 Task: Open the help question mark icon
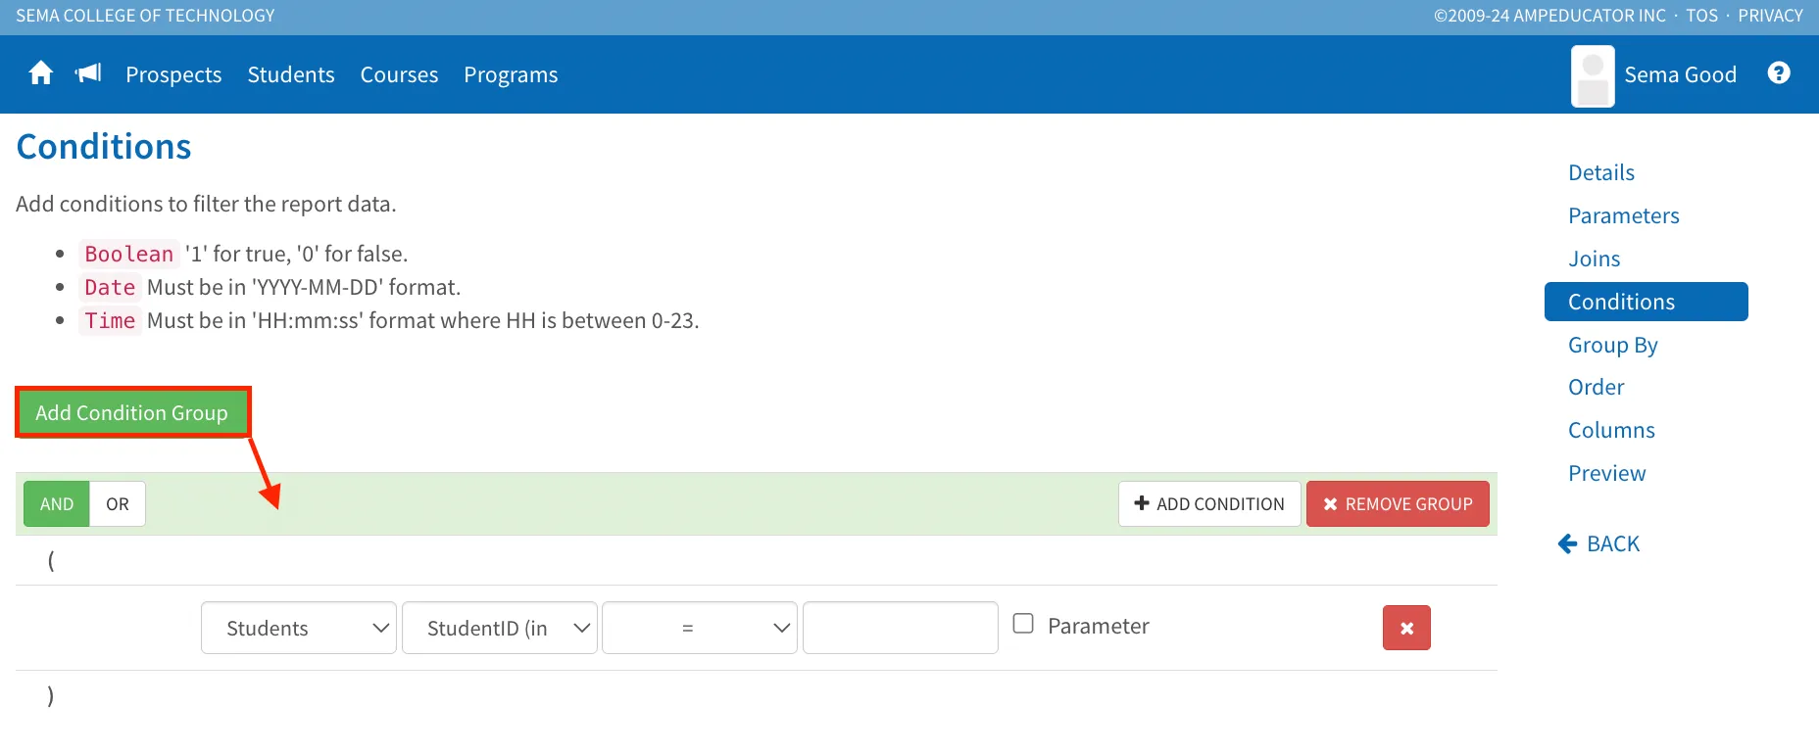click(x=1779, y=73)
